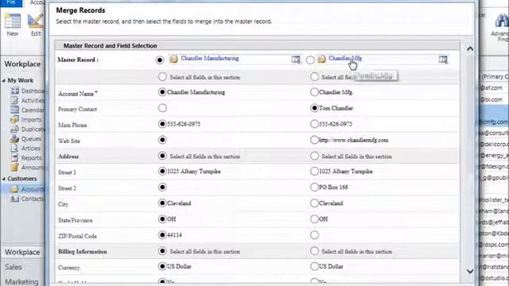Click the Duplicate Detection icon in sidebar
The width and height of the screenshot is (509, 286).
click(x=14, y=129)
